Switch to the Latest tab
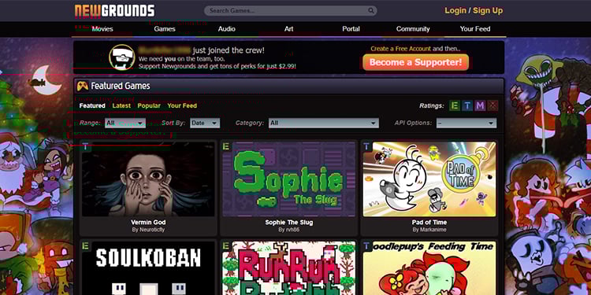591x295 pixels. 121,105
